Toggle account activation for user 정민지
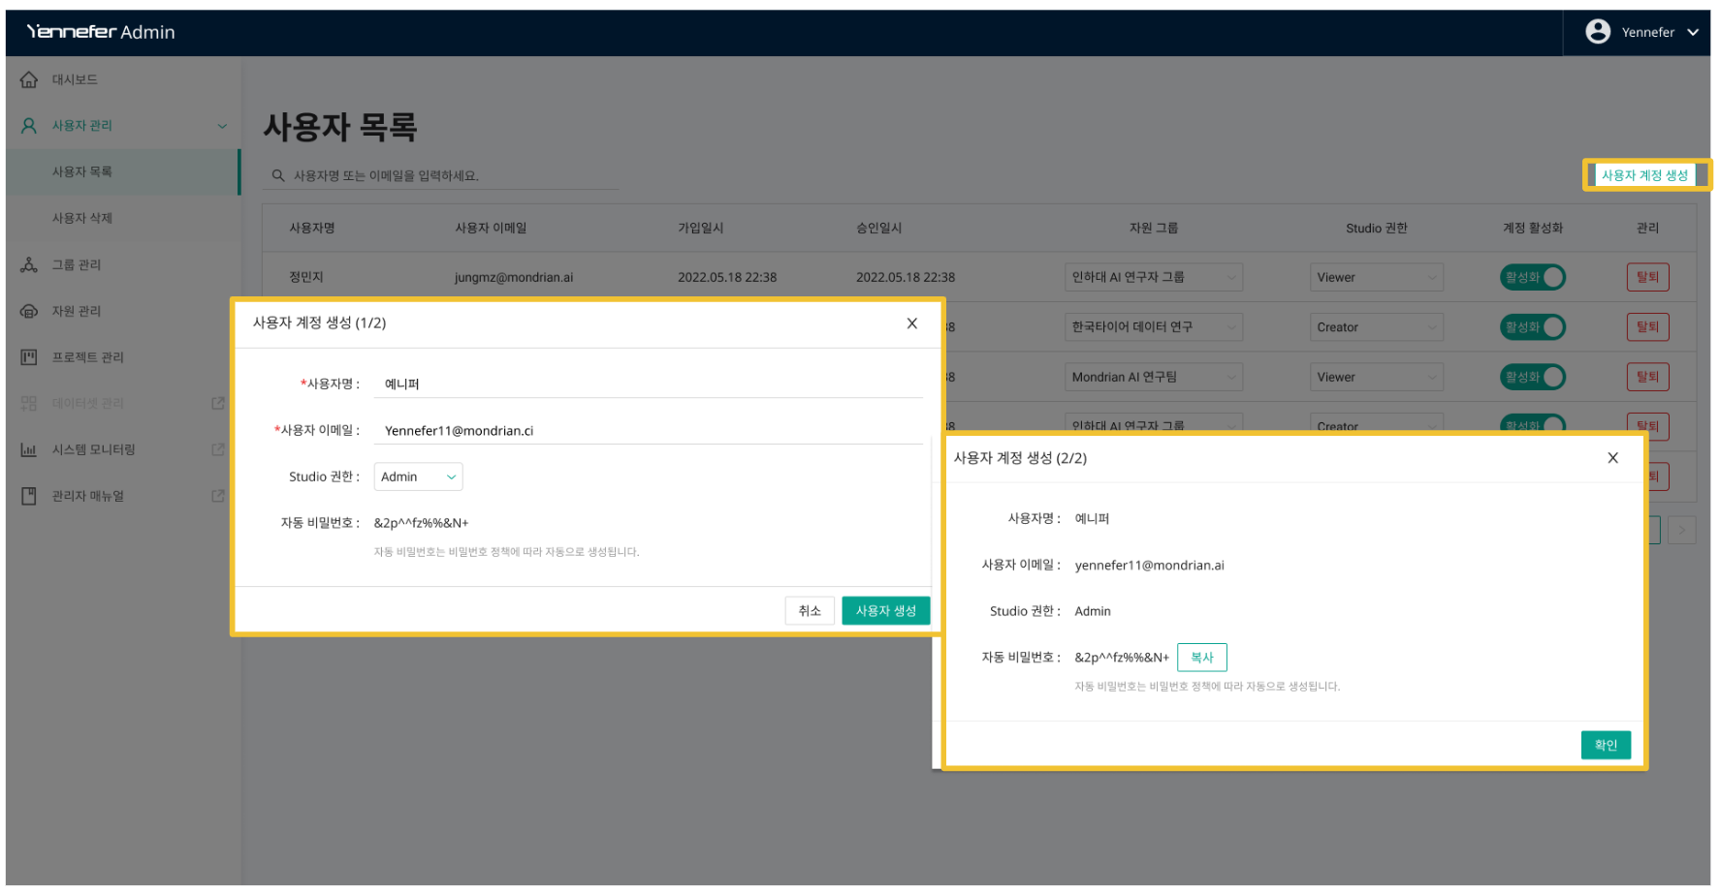Viewport: 1720px width, 892px height. point(1532,277)
